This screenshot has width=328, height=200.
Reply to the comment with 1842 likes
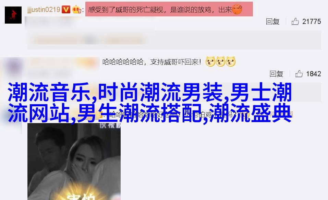276,74
